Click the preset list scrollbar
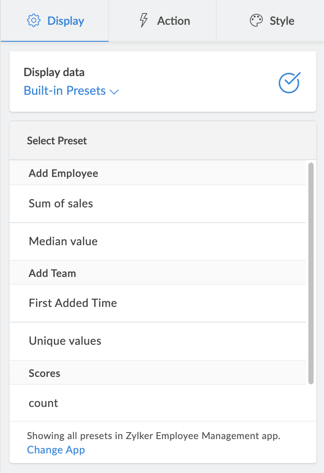This screenshot has height=473, width=324. tap(311, 273)
